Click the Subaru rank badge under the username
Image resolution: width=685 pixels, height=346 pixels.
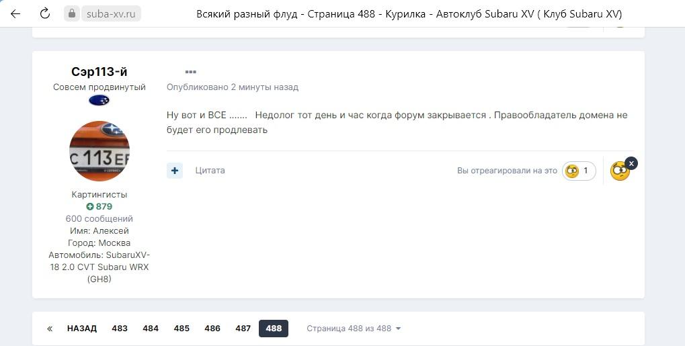99,100
